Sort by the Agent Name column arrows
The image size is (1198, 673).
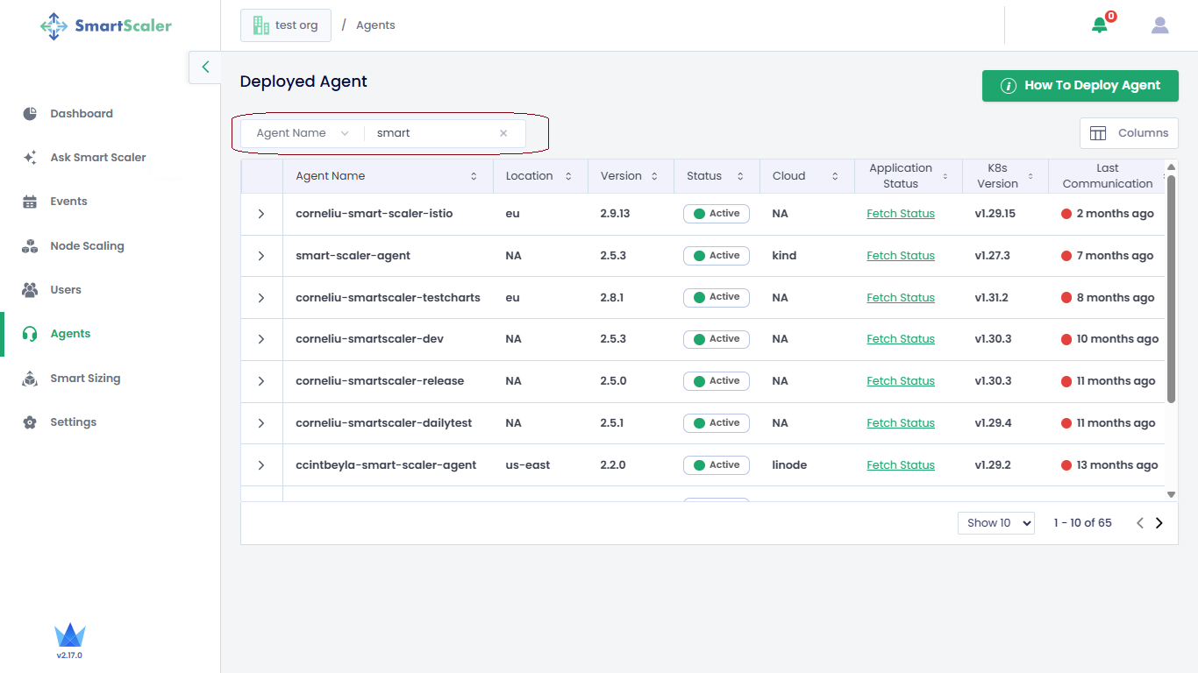474,176
